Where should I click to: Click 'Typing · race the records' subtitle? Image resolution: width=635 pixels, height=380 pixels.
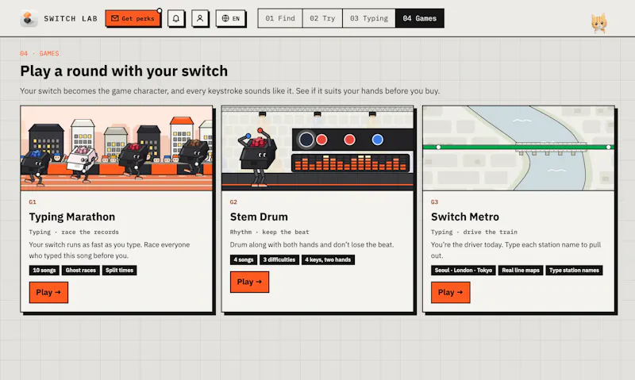[74, 232]
